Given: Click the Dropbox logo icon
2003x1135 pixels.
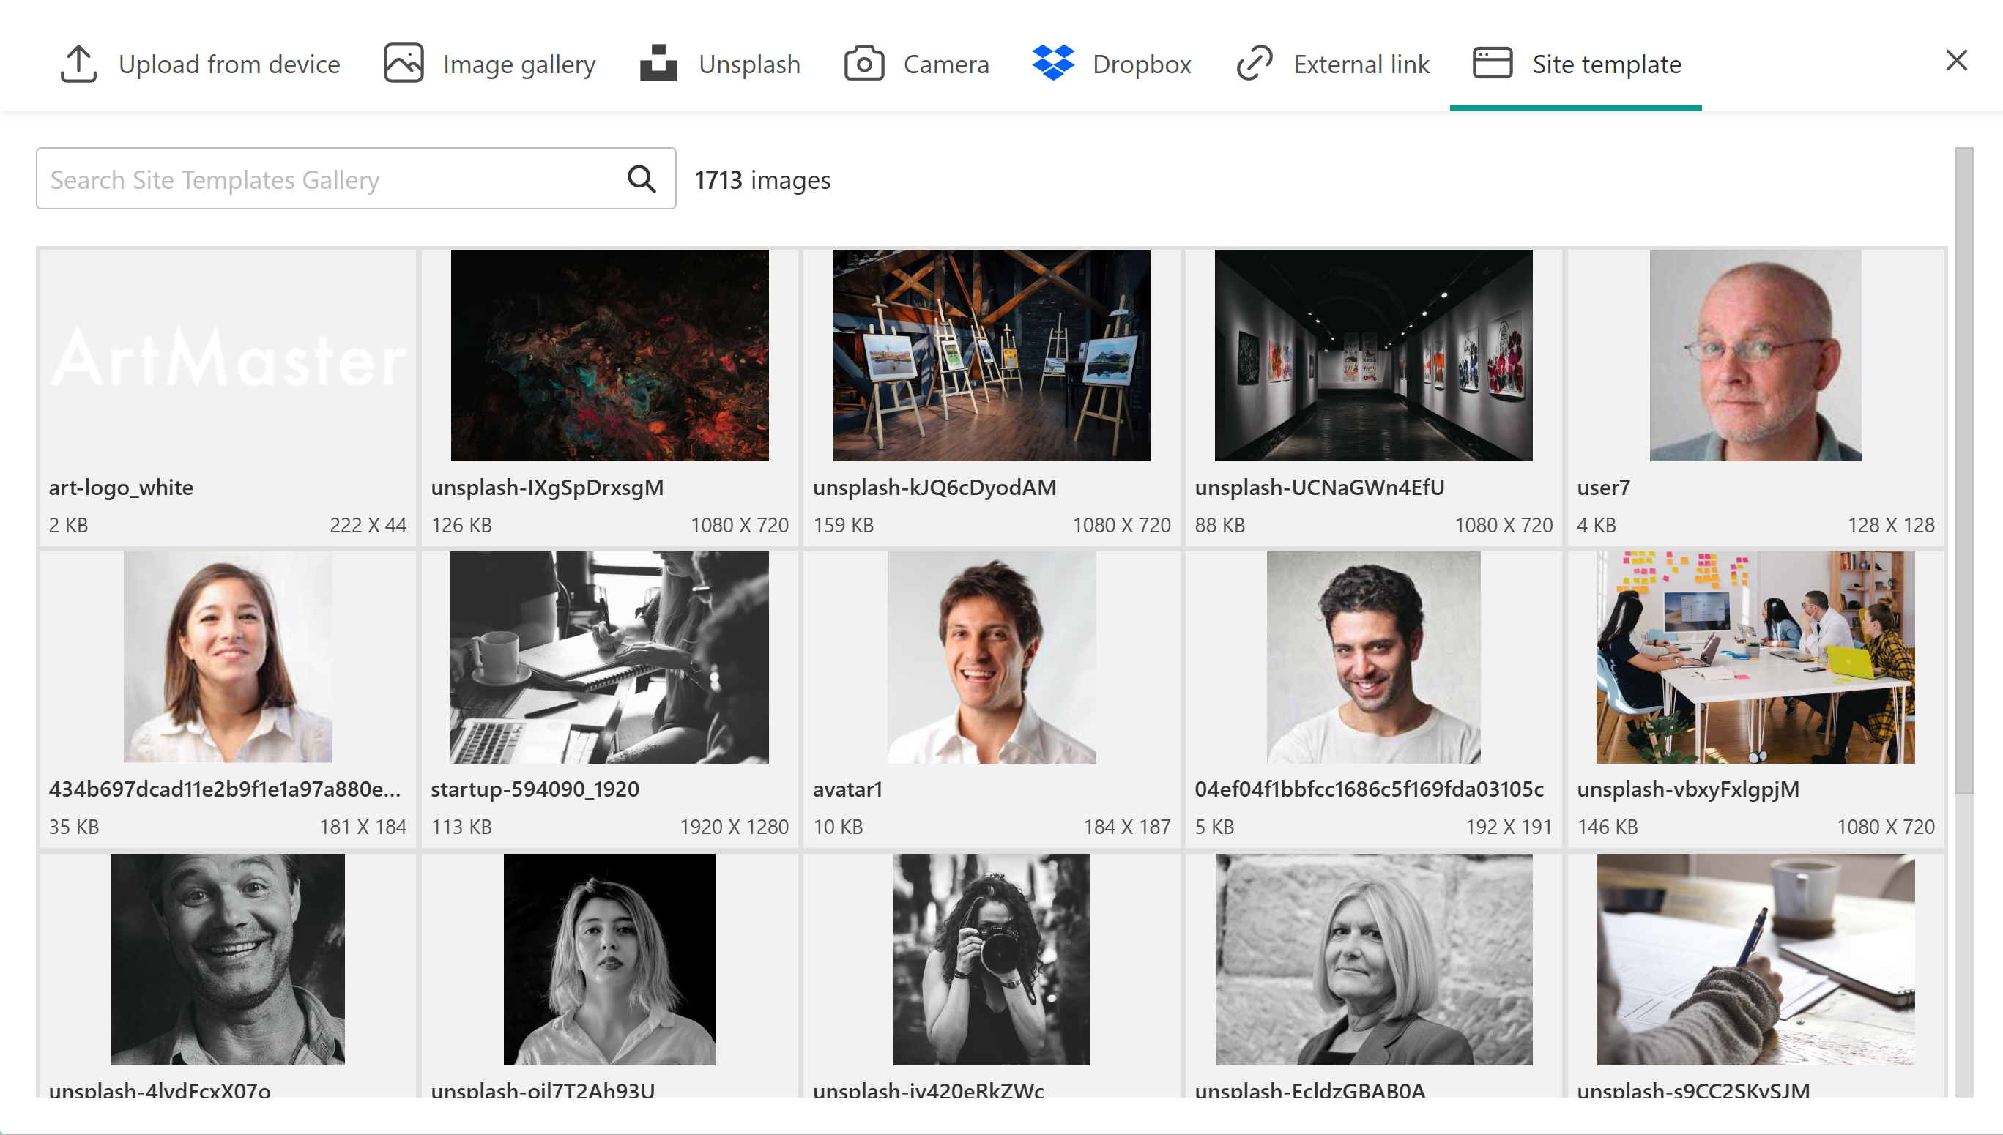Looking at the screenshot, I should click(1053, 63).
